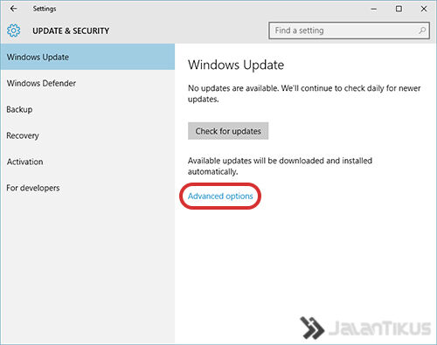Open Backup section

pyautogui.click(x=87, y=109)
